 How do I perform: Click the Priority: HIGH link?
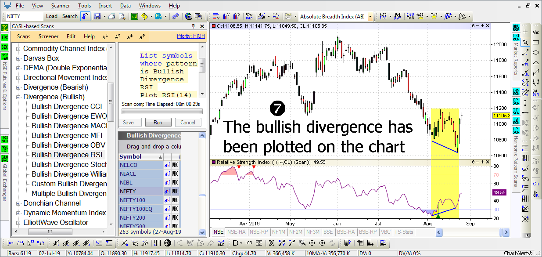191,36
